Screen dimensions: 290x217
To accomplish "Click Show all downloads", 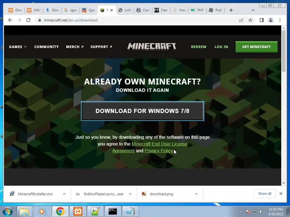I will [x=265, y=194].
